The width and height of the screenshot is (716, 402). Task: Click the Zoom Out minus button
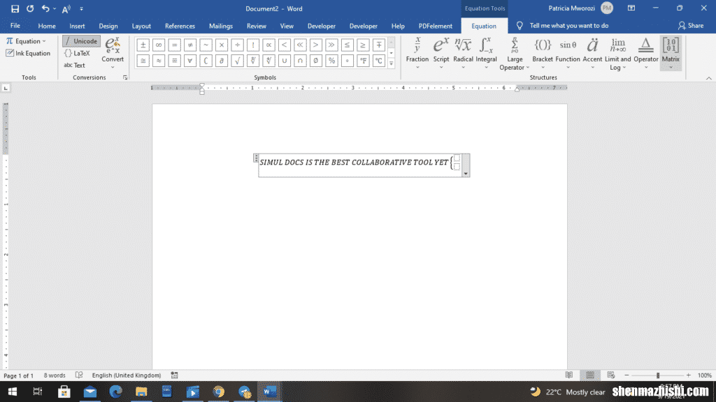tap(626, 375)
